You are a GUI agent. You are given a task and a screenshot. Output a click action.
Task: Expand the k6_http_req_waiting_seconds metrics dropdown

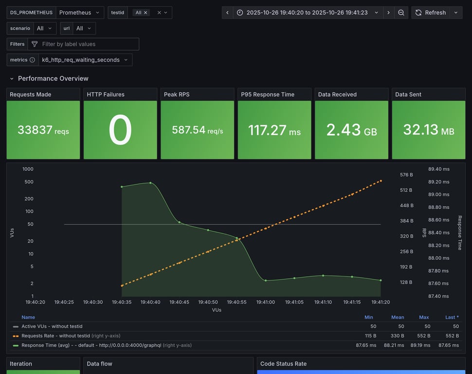(85, 60)
